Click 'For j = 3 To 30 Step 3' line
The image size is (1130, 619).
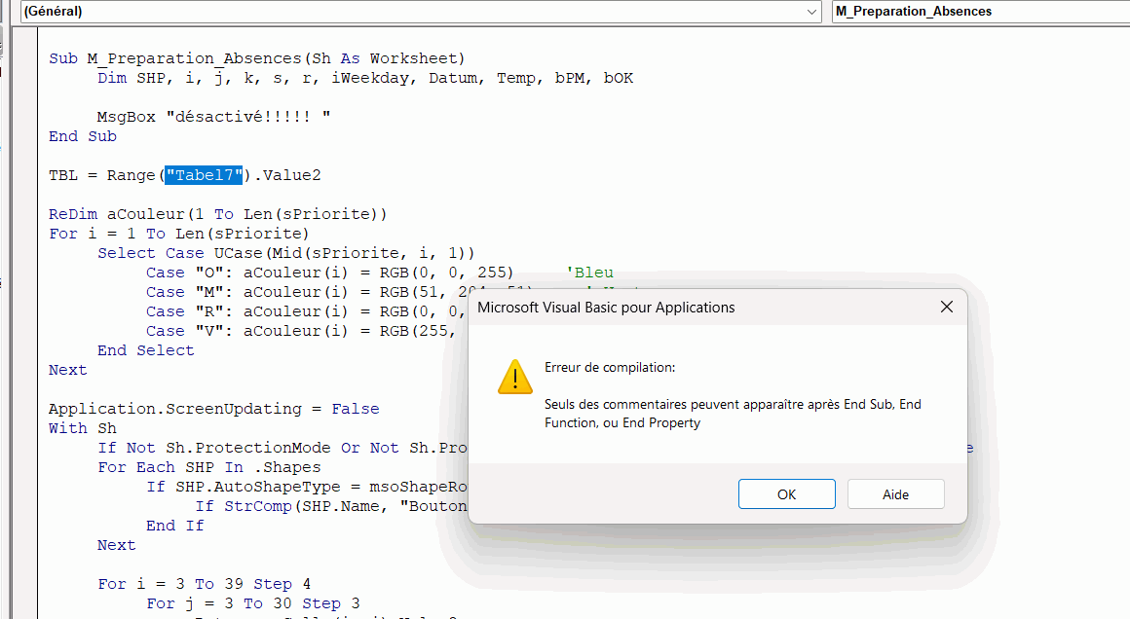click(253, 602)
